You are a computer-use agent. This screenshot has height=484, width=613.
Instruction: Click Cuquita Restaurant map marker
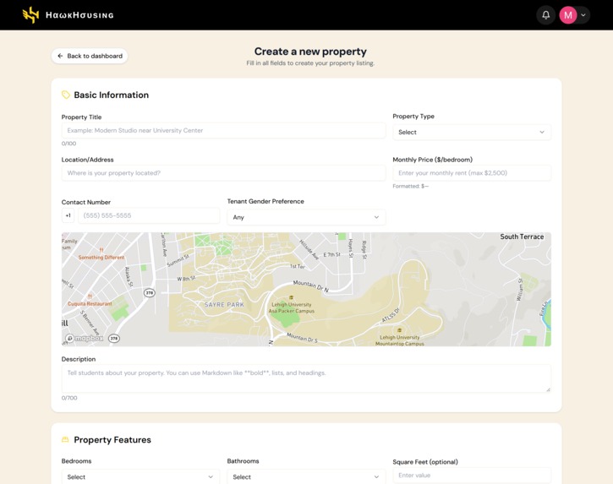coord(90,301)
